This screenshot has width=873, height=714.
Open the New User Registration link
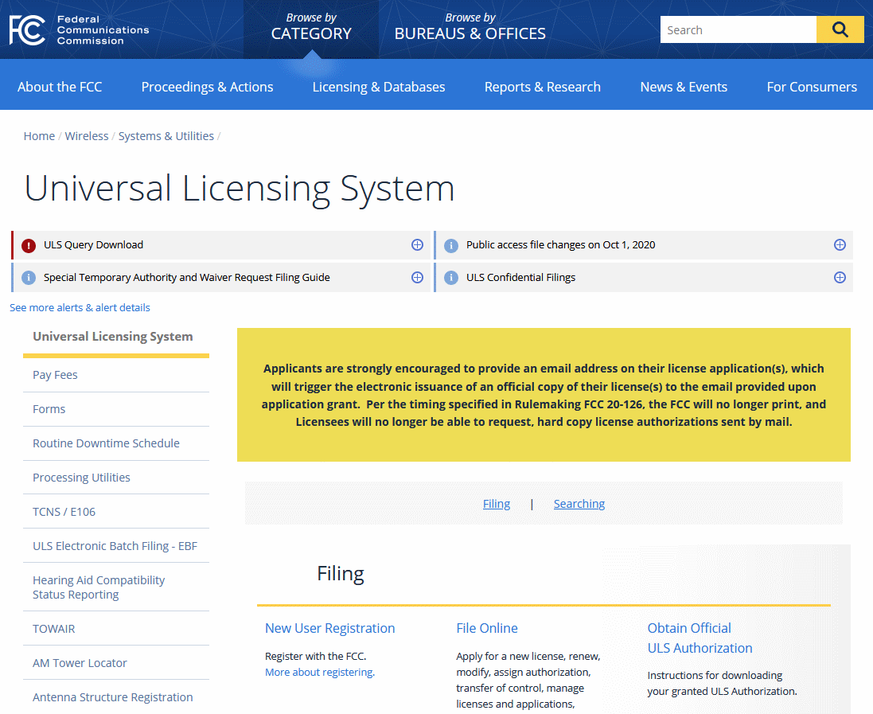point(329,628)
